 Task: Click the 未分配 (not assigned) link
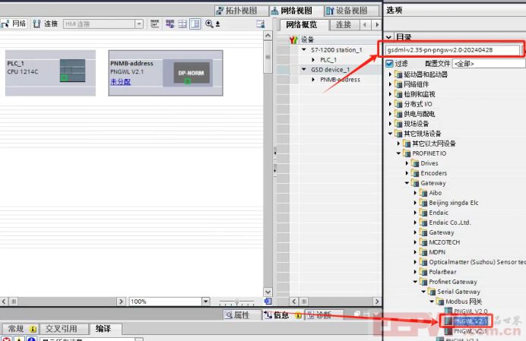coord(120,81)
